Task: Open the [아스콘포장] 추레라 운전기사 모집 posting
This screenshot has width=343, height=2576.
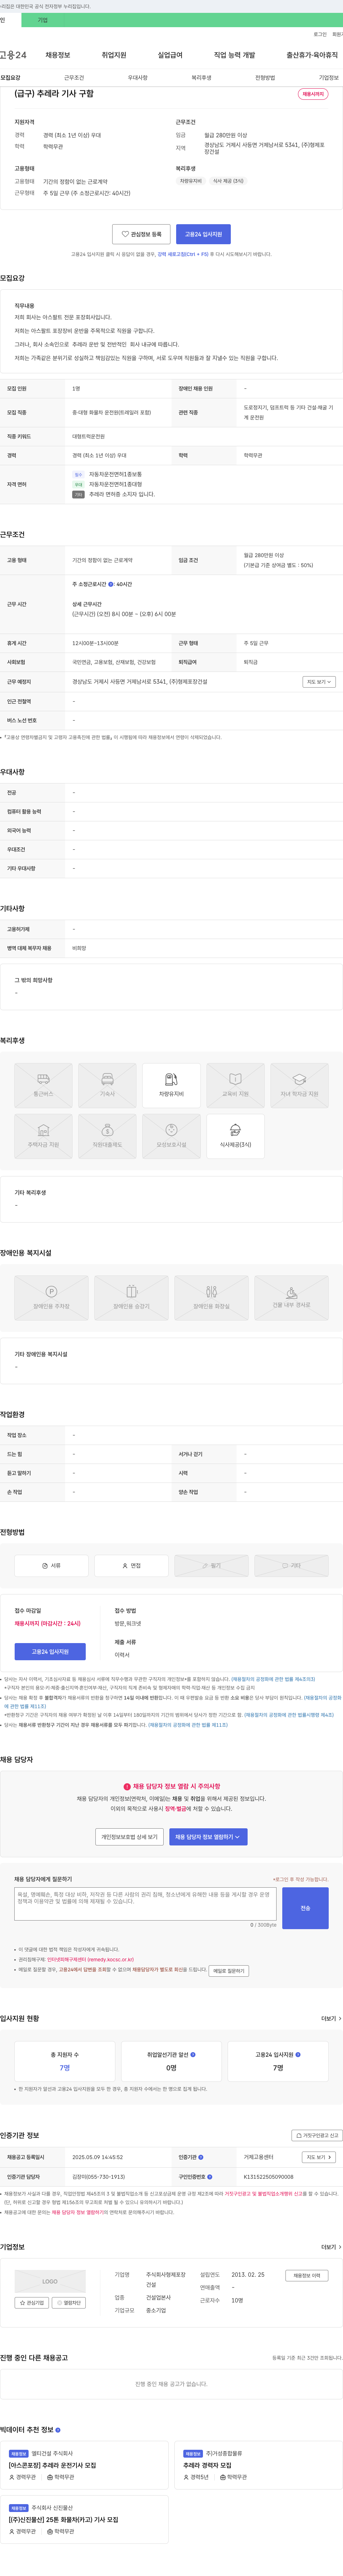Action: click(x=53, y=2466)
